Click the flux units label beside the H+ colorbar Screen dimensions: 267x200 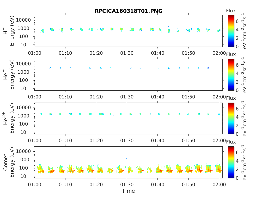244,31
